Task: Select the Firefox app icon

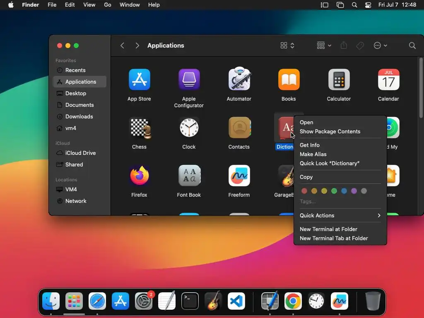Action: pyautogui.click(x=139, y=176)
